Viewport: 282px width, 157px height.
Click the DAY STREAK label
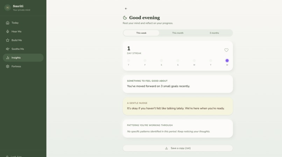(134, 53)
